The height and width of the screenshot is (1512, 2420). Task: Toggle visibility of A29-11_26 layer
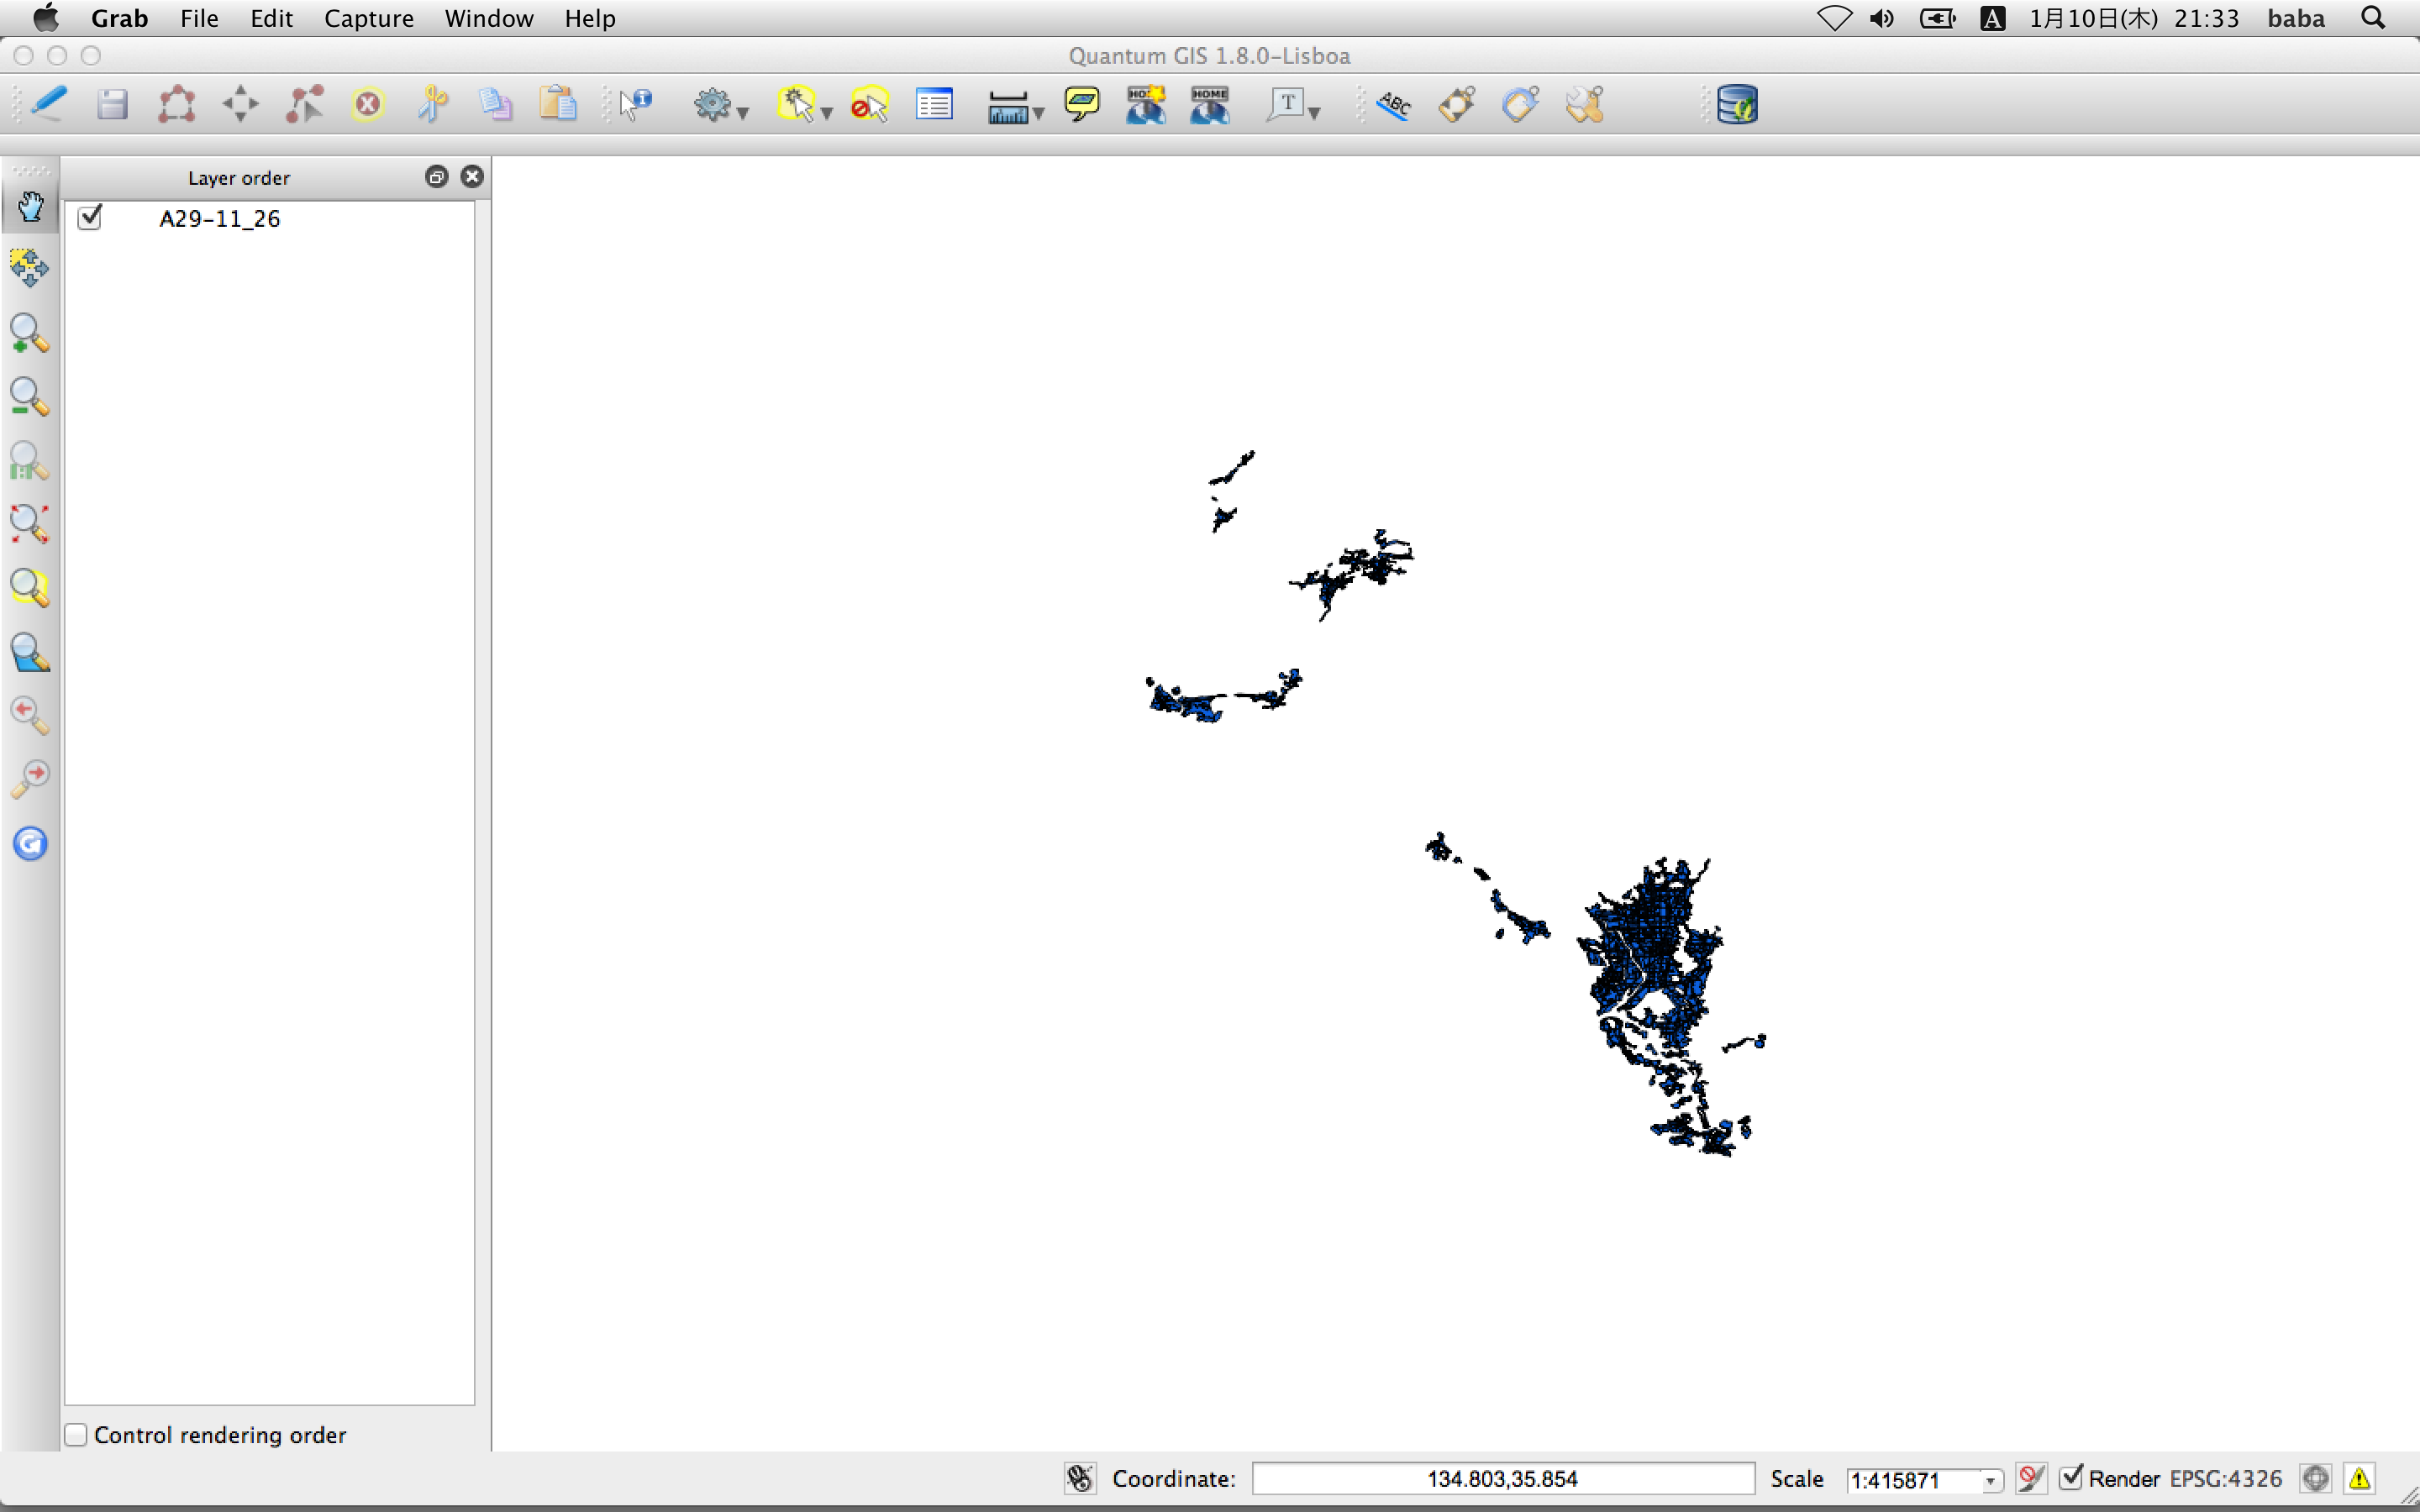[91, 218]
